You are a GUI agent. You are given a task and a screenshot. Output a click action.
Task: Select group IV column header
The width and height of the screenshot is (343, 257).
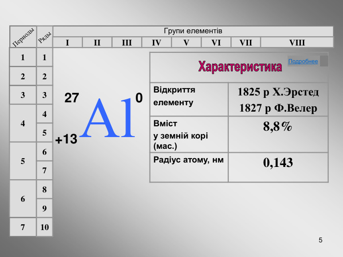pos(157,42)
